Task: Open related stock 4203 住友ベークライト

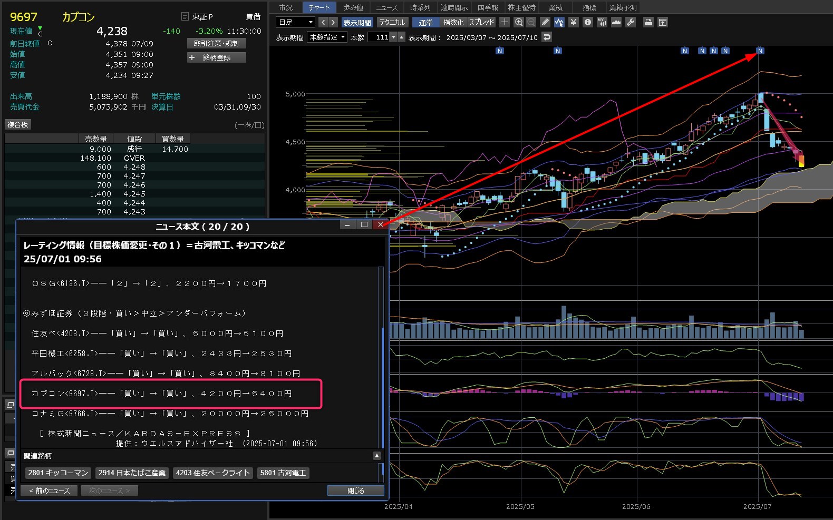Action: pos(213,473)
